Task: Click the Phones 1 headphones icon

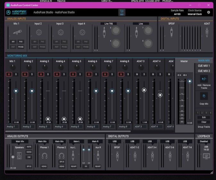Action: pos(45,156)
